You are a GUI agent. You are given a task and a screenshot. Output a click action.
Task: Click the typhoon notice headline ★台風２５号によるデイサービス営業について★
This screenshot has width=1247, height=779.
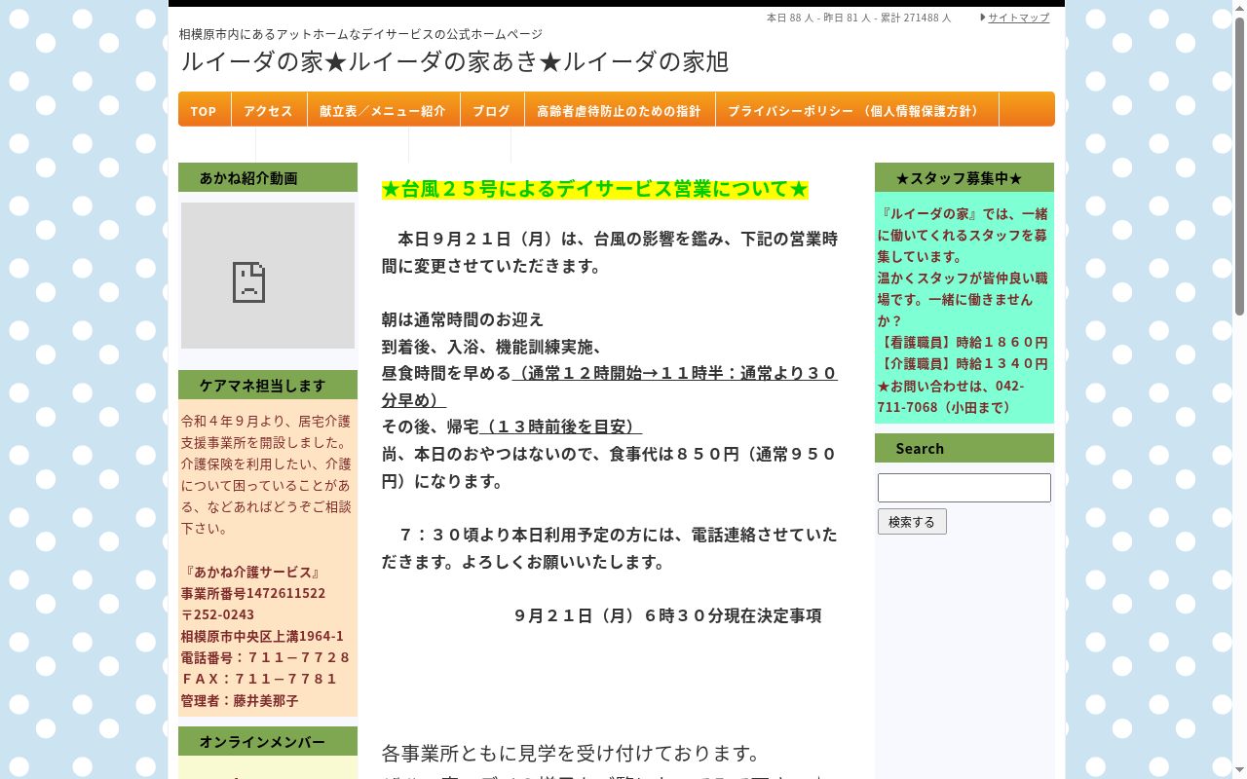click(595, 189)
